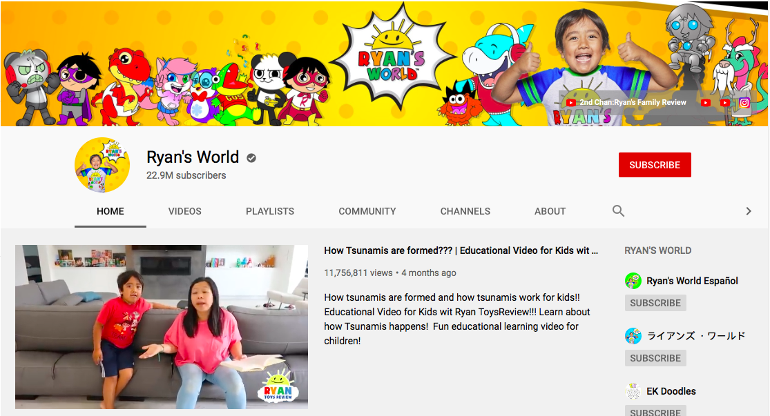
Task: Click the RYAN'S WORLD featured channels heading
Action: click(x=658, y=250)
